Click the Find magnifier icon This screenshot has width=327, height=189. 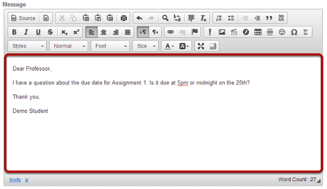click(165, 18)
